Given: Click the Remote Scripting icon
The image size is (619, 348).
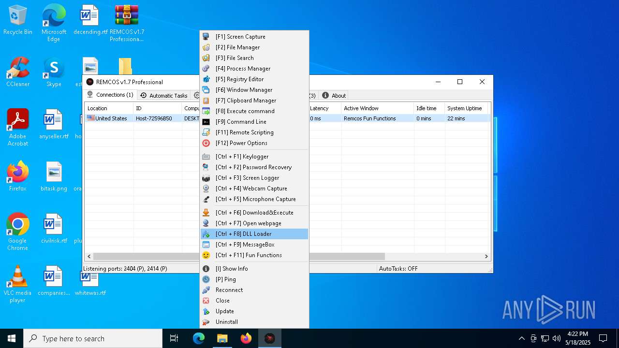Looking at the screenshot, I should (x=206, y=132).
